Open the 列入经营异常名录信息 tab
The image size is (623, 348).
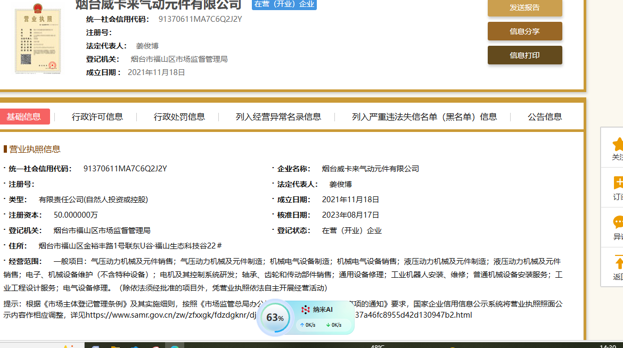point(278,117)
